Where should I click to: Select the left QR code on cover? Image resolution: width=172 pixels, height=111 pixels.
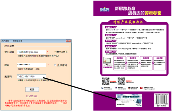105,81
